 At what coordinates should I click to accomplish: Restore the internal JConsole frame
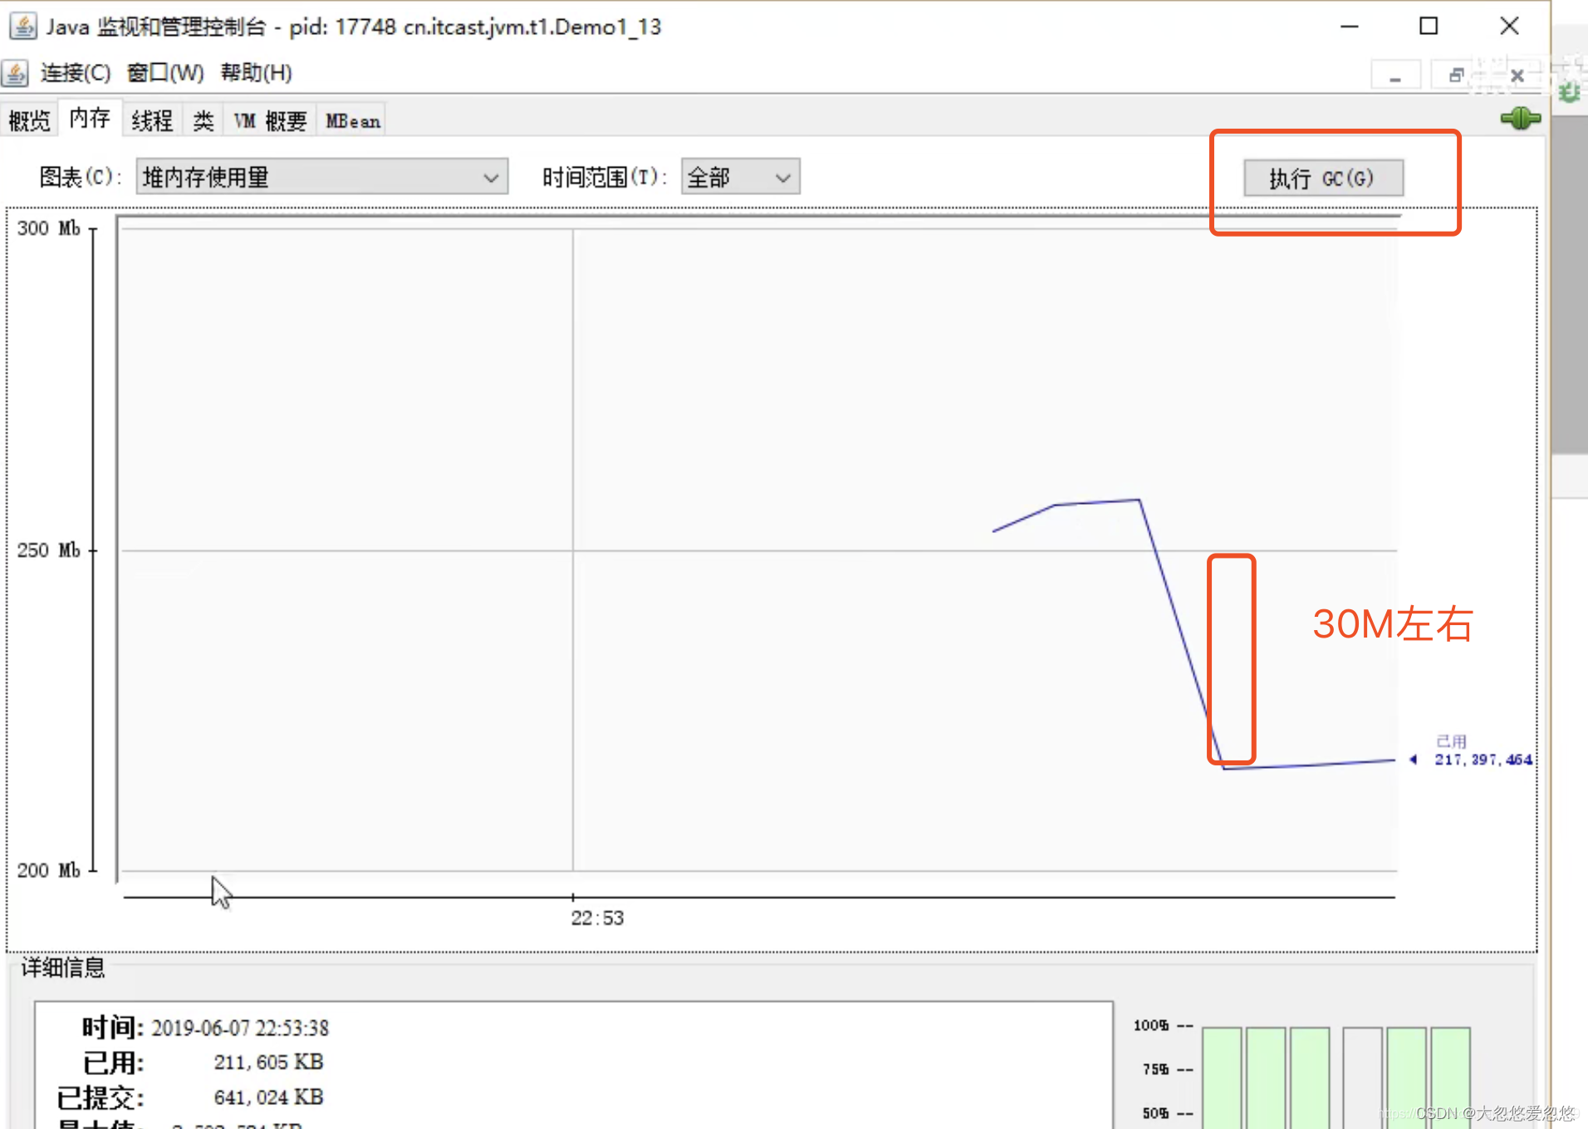(1455, 76)
